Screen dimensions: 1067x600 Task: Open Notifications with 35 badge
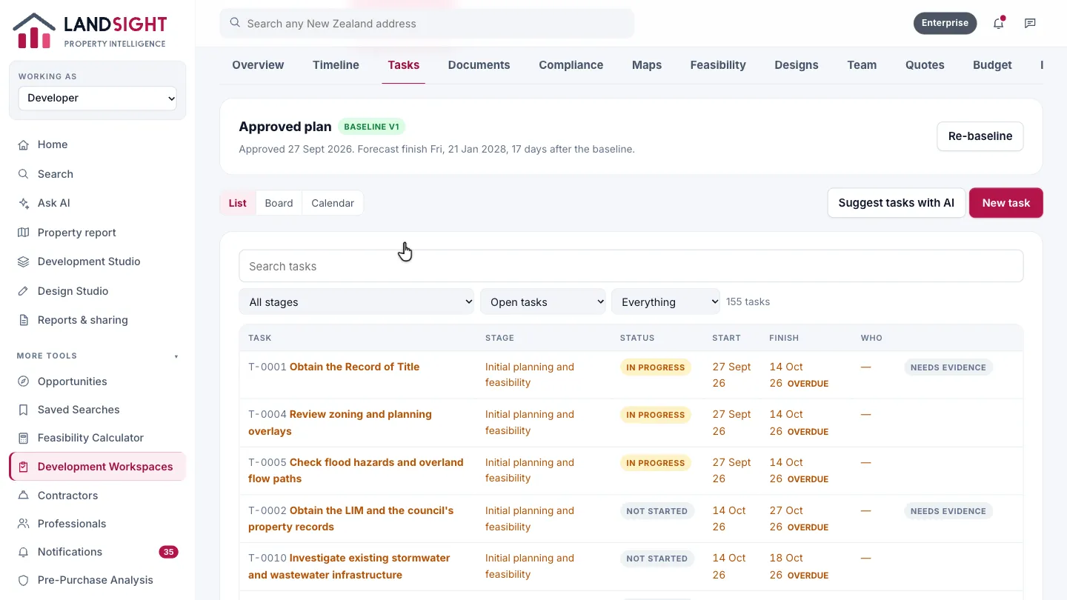(x=98, y=552)
